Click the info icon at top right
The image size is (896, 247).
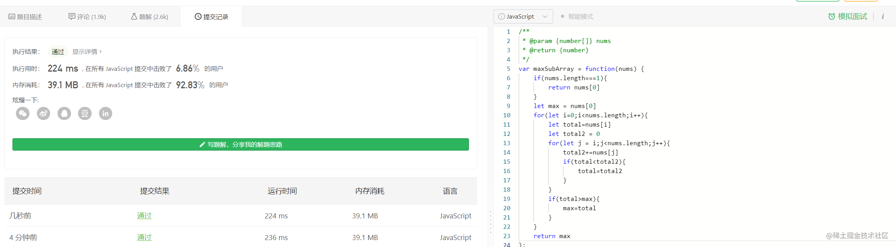(882, 16)
